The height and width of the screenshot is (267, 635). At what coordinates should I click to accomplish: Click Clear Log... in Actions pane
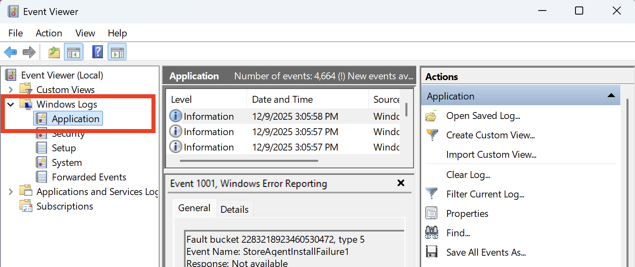coord(468,175)
